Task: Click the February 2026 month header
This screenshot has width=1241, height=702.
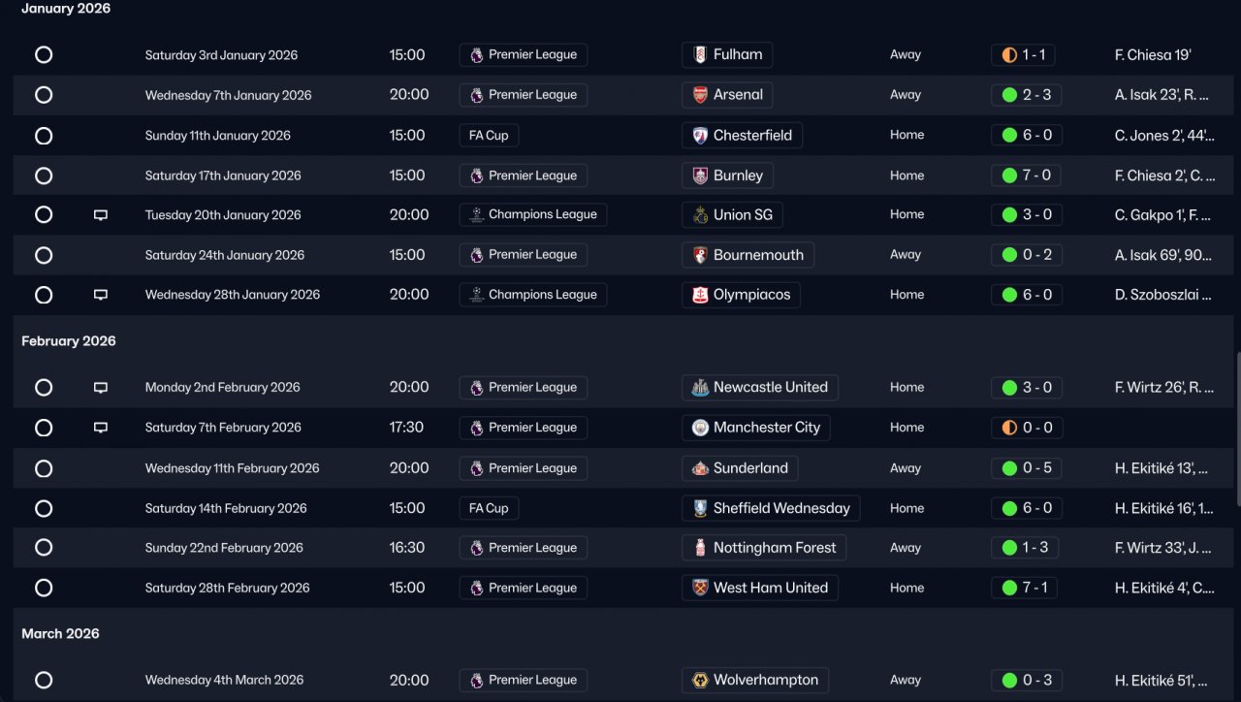Action: coord(69,341)
